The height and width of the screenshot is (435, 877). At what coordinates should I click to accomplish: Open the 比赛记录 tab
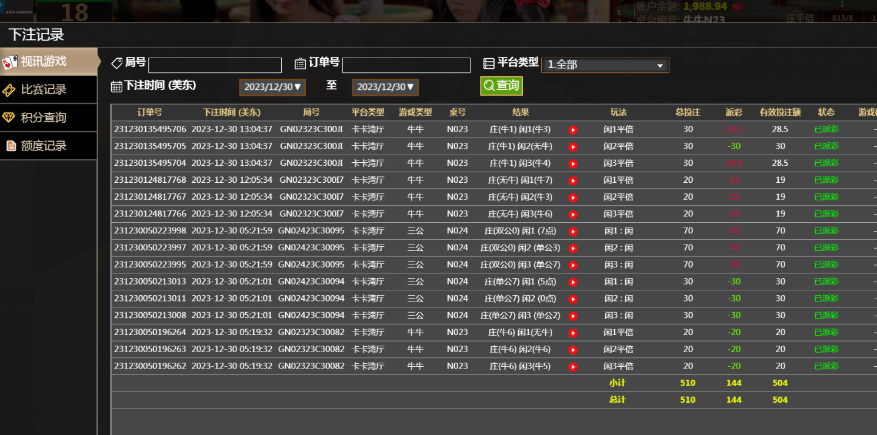[x=48, y=89]
